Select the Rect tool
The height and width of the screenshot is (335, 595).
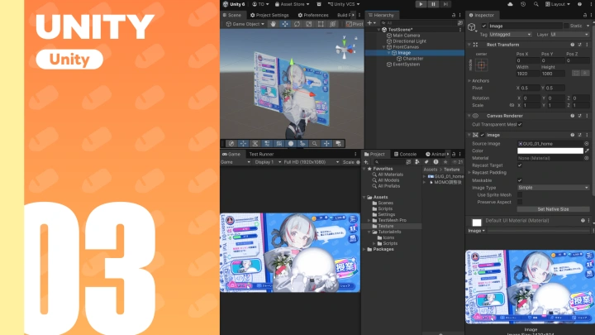tap(321, 24)
